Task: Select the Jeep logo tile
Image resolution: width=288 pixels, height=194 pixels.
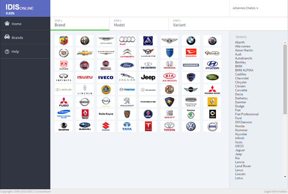Action: tap(148, 78)
